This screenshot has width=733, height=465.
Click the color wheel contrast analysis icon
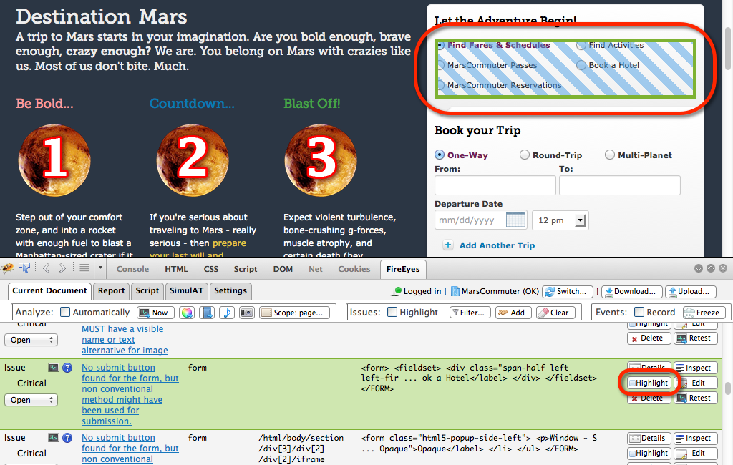coord(187,313)
